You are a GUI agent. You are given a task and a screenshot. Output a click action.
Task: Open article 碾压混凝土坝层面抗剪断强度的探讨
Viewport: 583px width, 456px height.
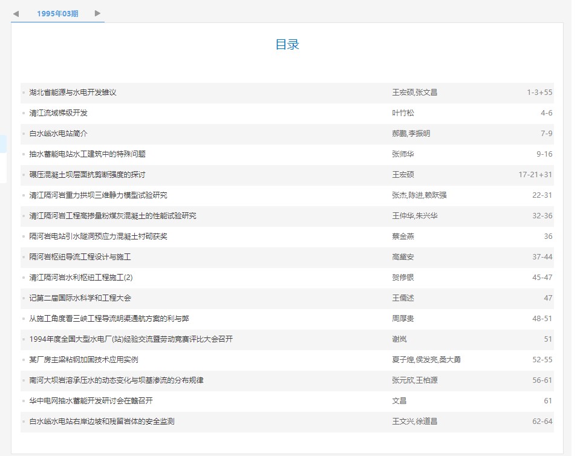pos(87,175)
